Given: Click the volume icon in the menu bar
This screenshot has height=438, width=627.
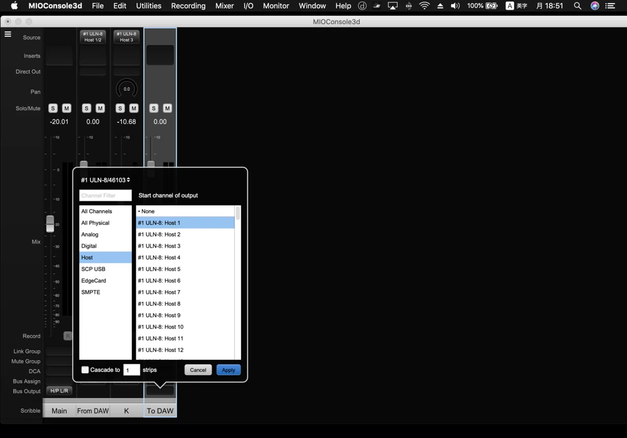Looking at the screenshot, I should click(455, 6).
